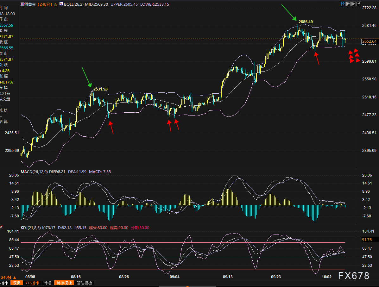Viewport: 379px width, 287px height.
Task: Click the orange 2652.64 current price tag
Action: (x=369, y=41)
